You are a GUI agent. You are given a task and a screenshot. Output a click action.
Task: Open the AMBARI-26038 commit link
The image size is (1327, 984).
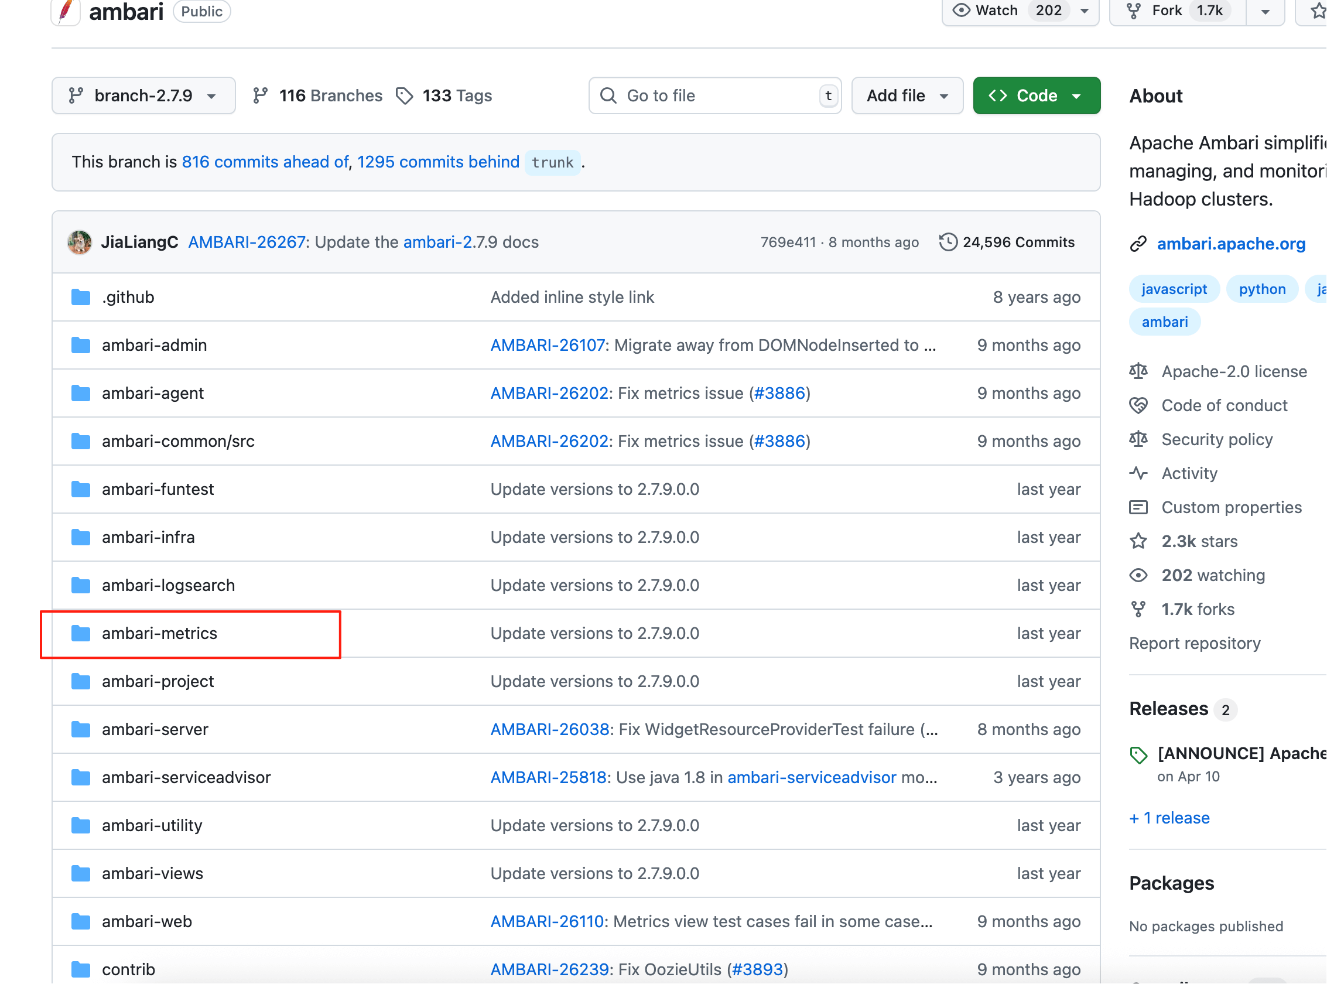(x=550, y=730)
